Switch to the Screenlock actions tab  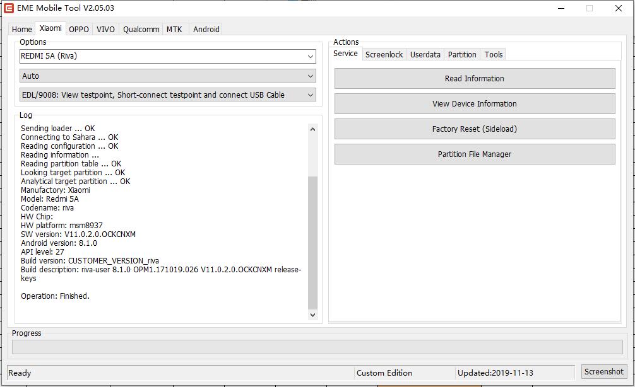tap(384, 54)
